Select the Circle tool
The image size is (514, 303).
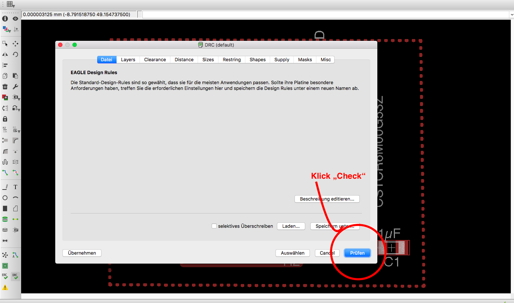pyautogui.click(x=5, y=198)
